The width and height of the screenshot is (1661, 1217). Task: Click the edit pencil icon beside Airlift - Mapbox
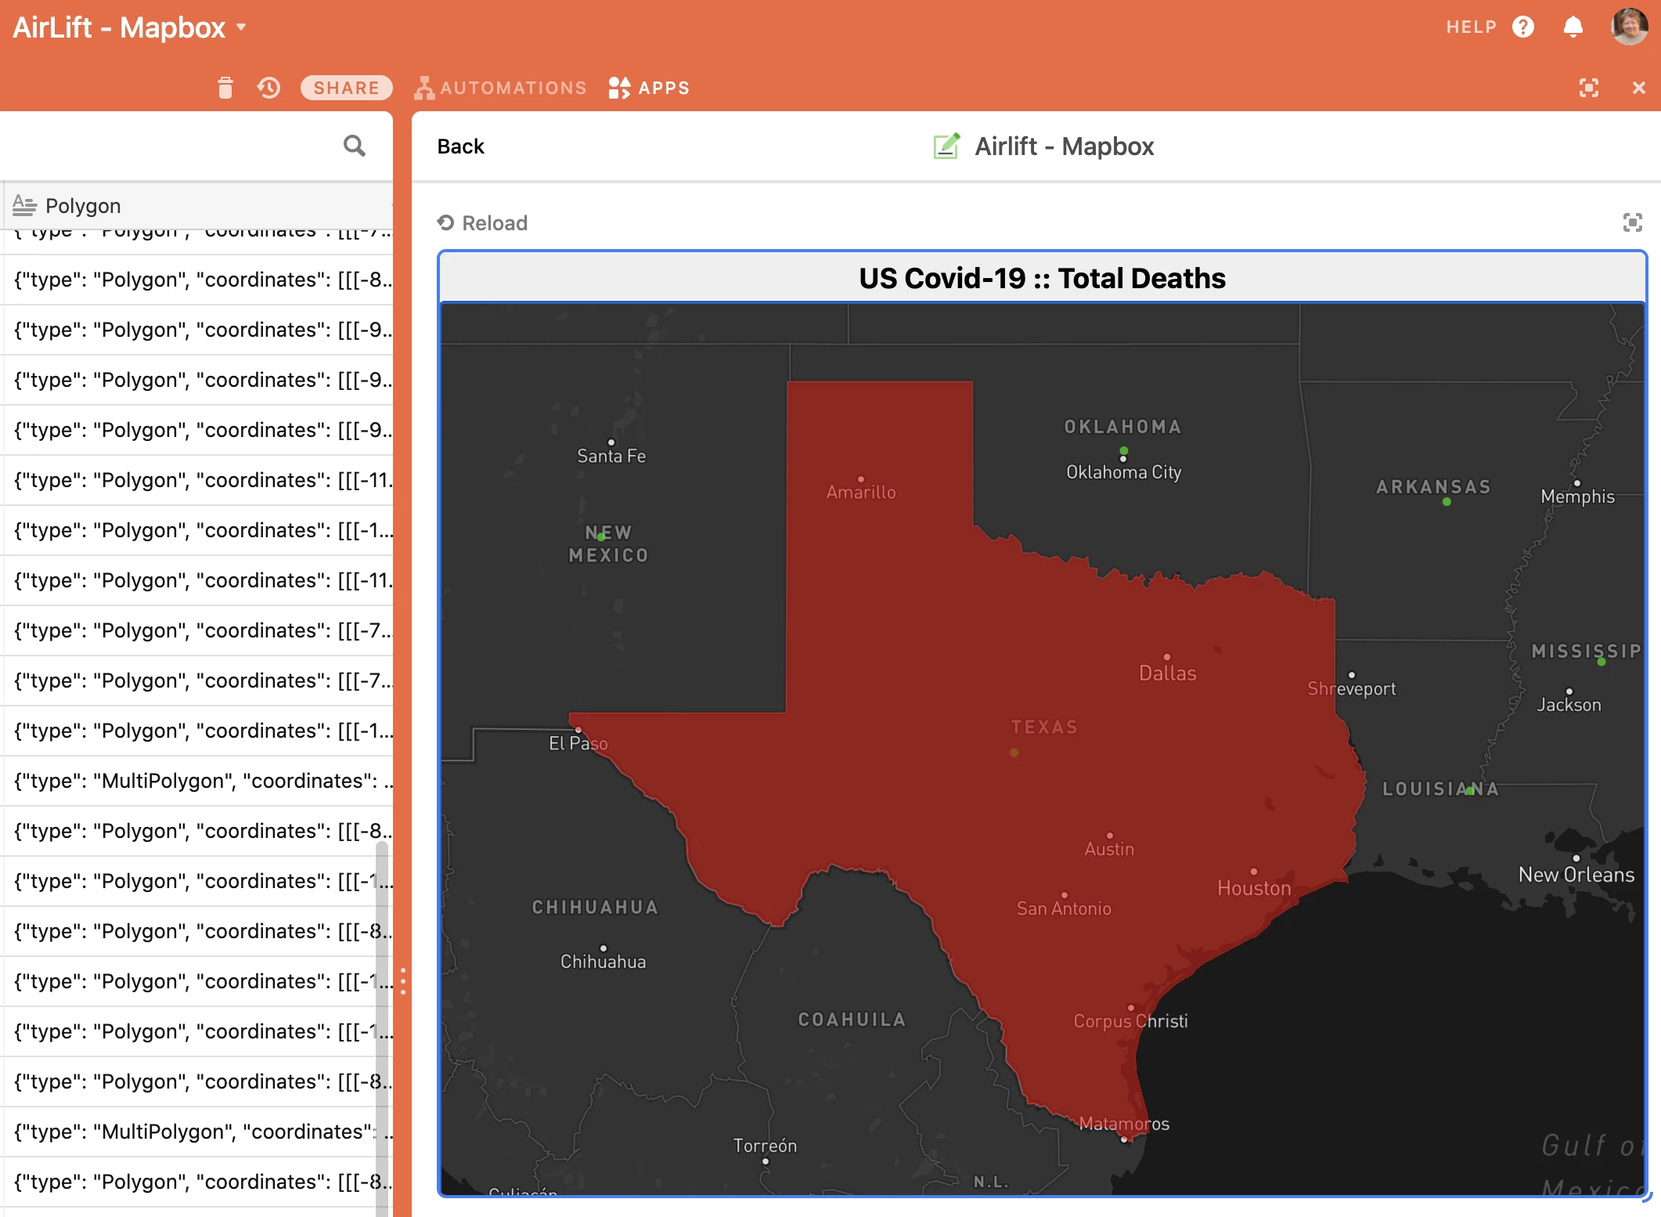pyautogui.click(x=946, y=146)
